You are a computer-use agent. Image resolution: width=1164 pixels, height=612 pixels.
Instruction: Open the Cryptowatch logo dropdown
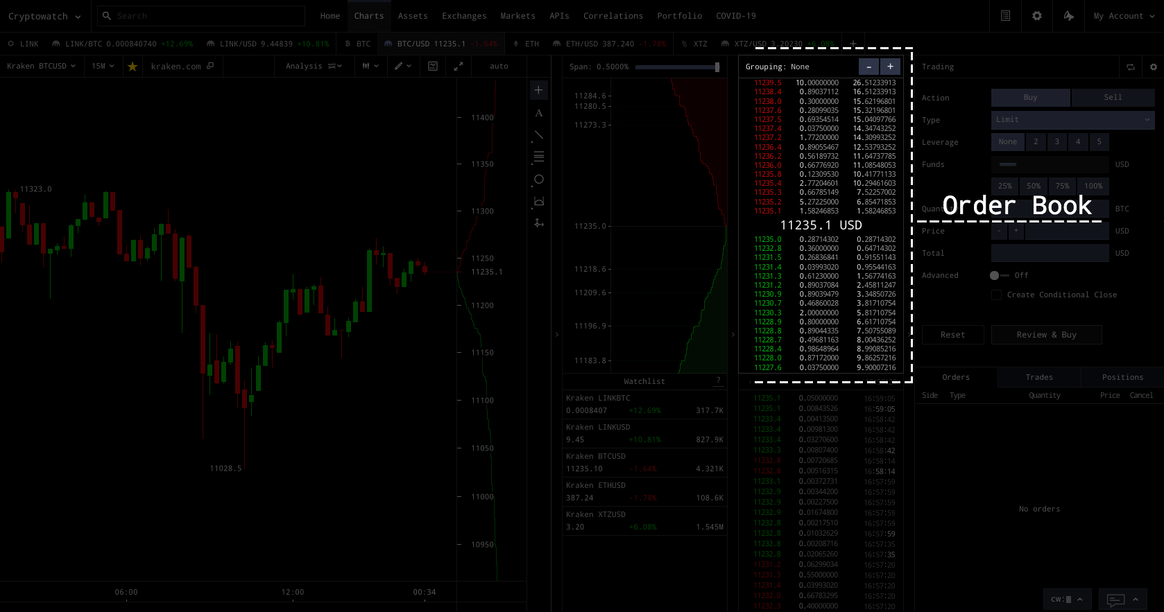pyautogui.click(x=44, y=16)
